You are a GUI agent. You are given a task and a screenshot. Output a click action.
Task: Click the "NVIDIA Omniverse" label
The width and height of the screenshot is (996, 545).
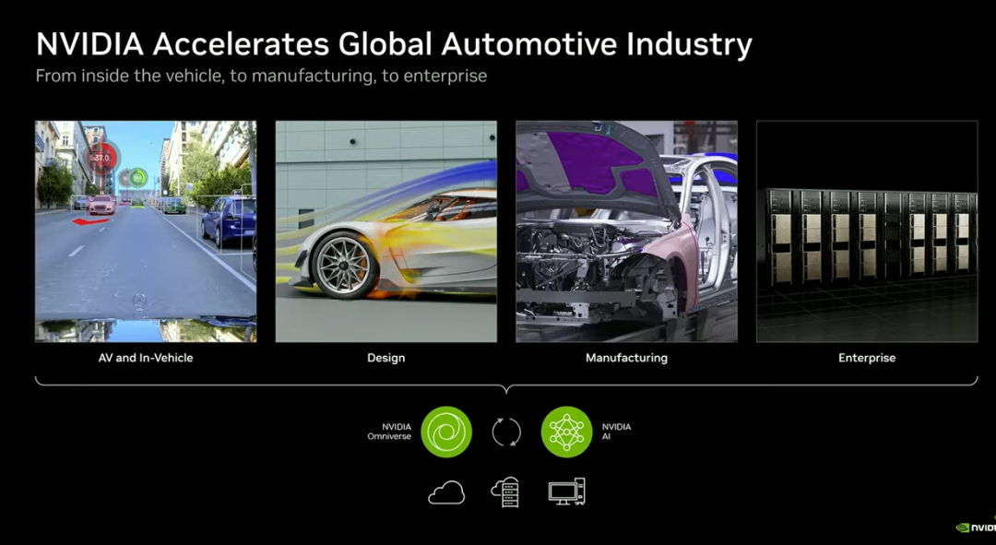click(x=389, y=432)
